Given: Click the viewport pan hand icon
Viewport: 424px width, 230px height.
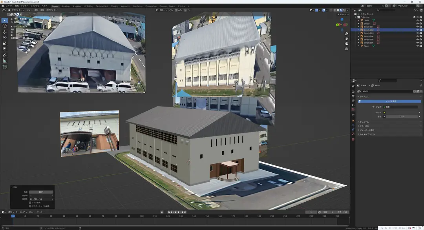Looking at the screenshot, I should click(346, 39).
